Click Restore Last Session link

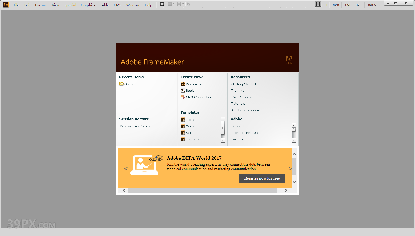[136, 126]
